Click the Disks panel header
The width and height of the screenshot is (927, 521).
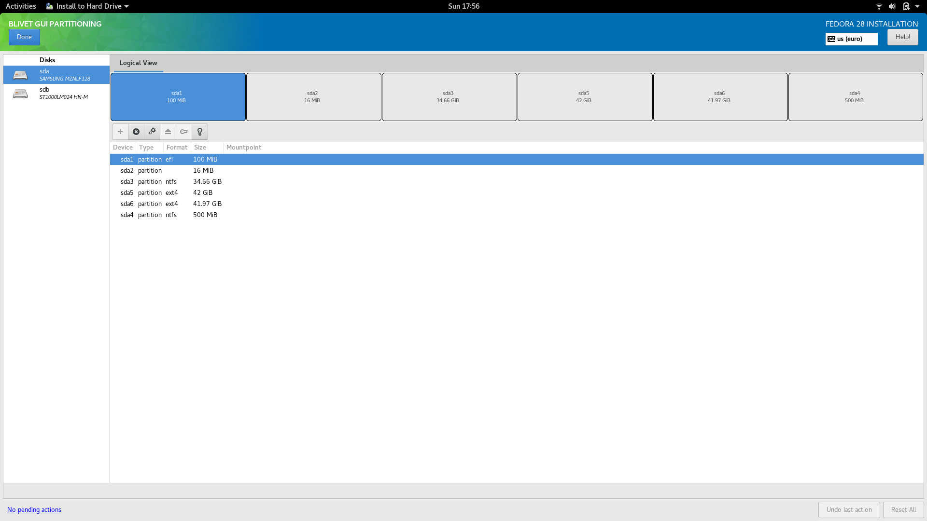(x=47, y=60)
